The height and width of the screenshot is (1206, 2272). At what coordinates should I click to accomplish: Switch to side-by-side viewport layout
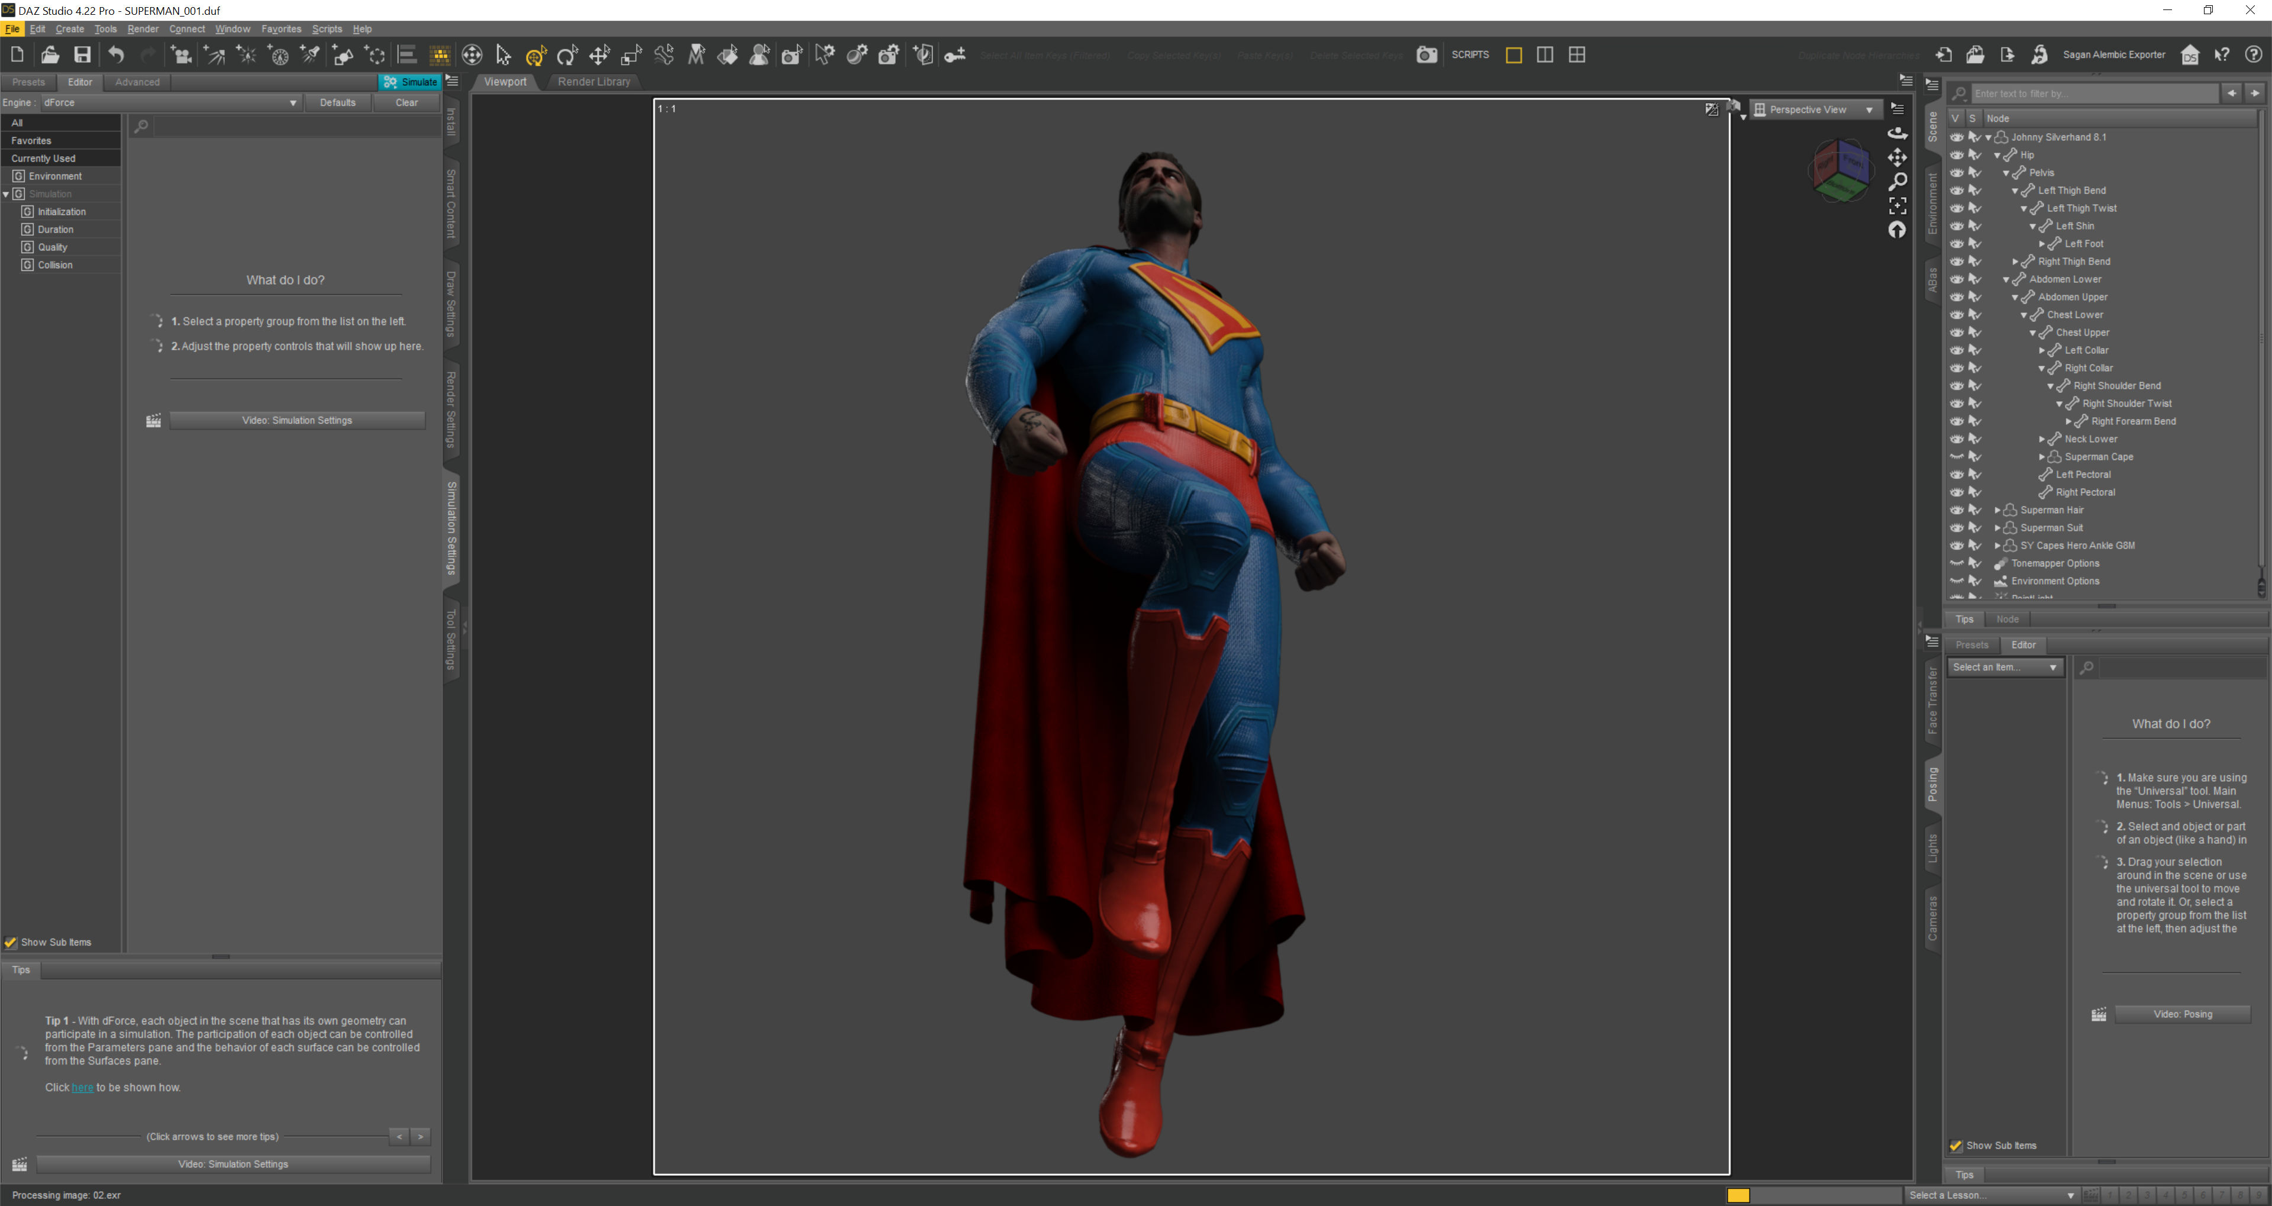(1545, 54)
